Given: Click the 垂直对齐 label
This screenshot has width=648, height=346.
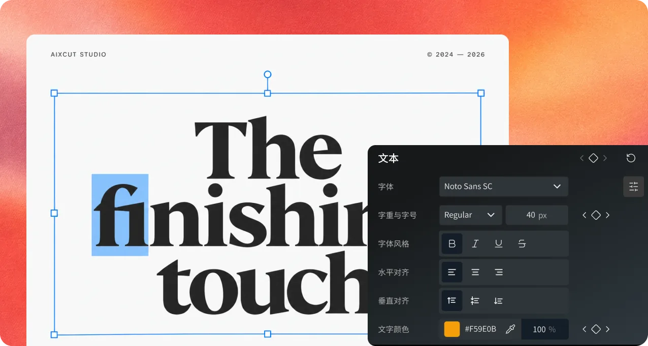Looking at the screenshot, I should (x=394, y=301).
